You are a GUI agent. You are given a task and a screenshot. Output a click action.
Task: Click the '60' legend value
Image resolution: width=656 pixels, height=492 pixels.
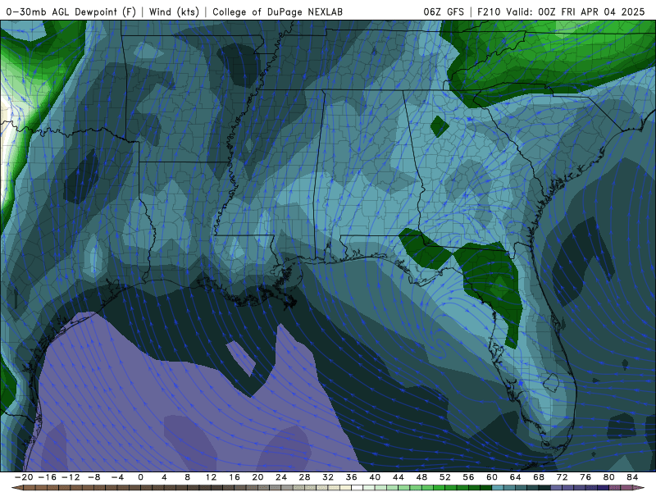pyautogui.click(x=492, y=477)
